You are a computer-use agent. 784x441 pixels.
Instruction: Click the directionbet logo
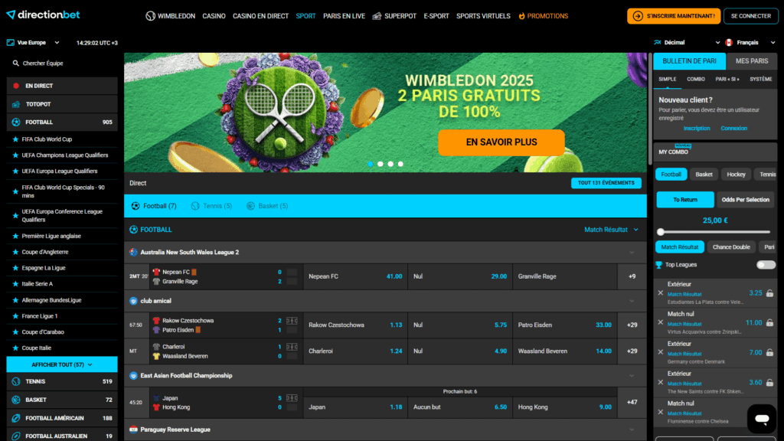(43, 15)
